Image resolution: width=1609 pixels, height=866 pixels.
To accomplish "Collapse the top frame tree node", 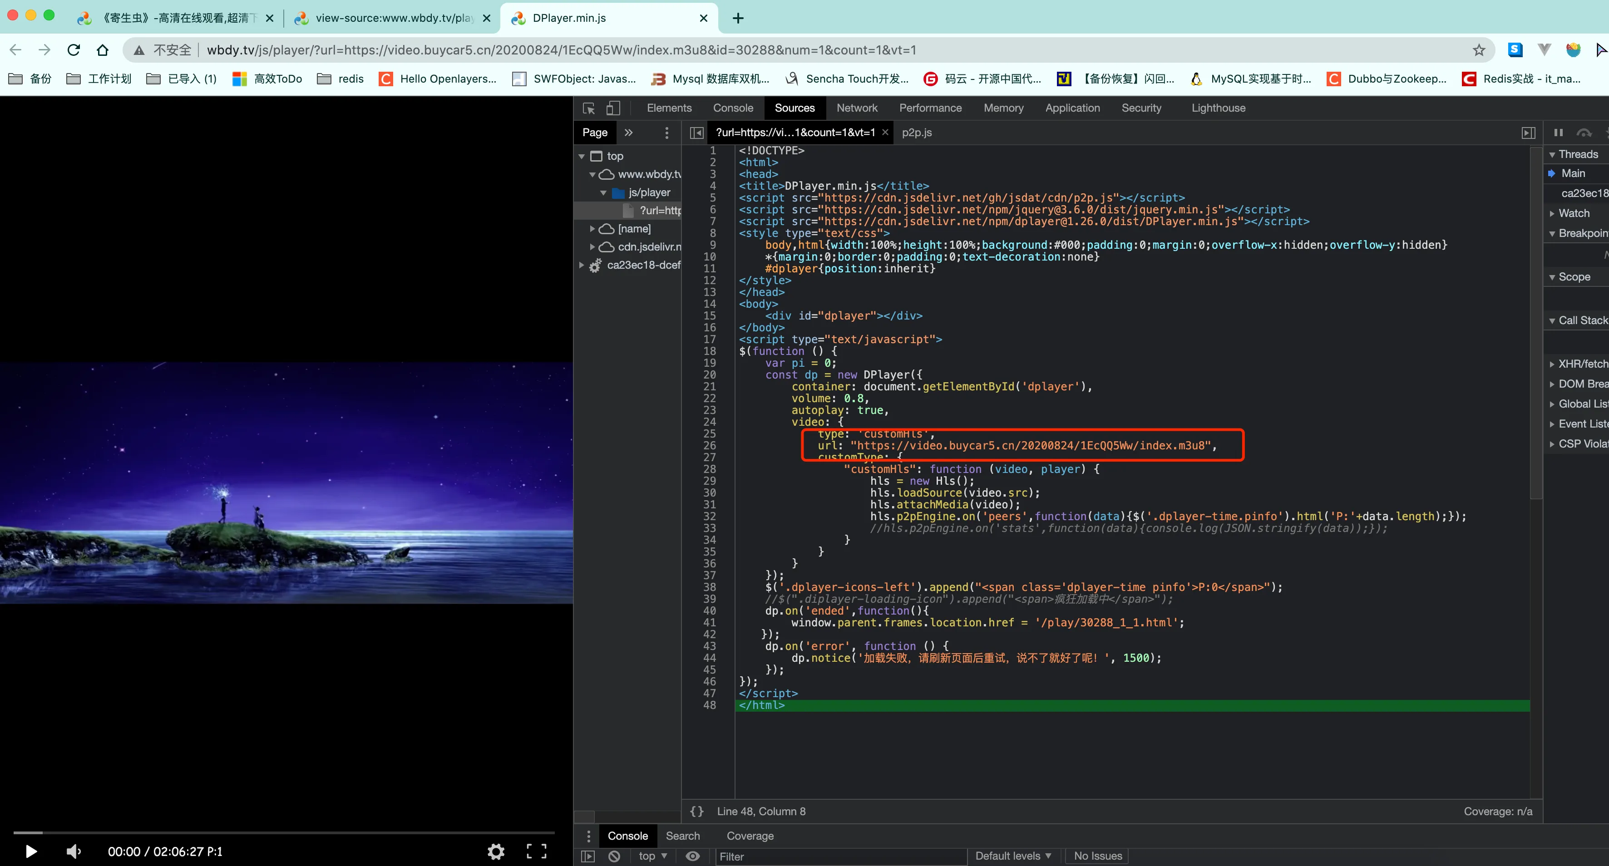I will click(x=582, y=156).
